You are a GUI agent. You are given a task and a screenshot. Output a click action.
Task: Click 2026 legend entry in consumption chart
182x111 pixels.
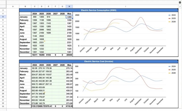[x=172, y=22]
